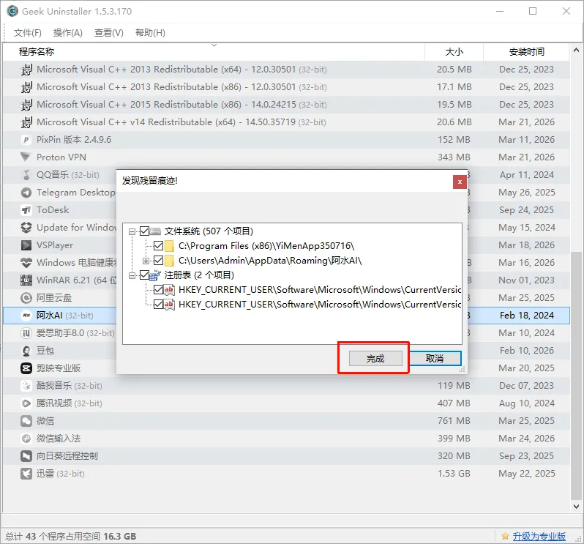Viewport: 584px width, 544px height.
Task: Uncheck the second HKEY_CURRENT_USER registry entry checkbox
Action: coord(158,305)
